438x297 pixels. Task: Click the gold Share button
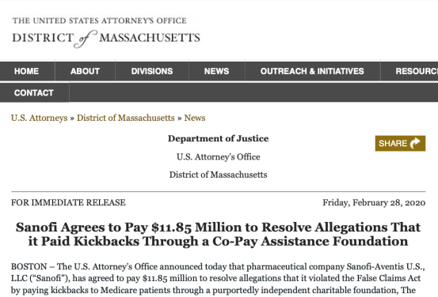400,143
